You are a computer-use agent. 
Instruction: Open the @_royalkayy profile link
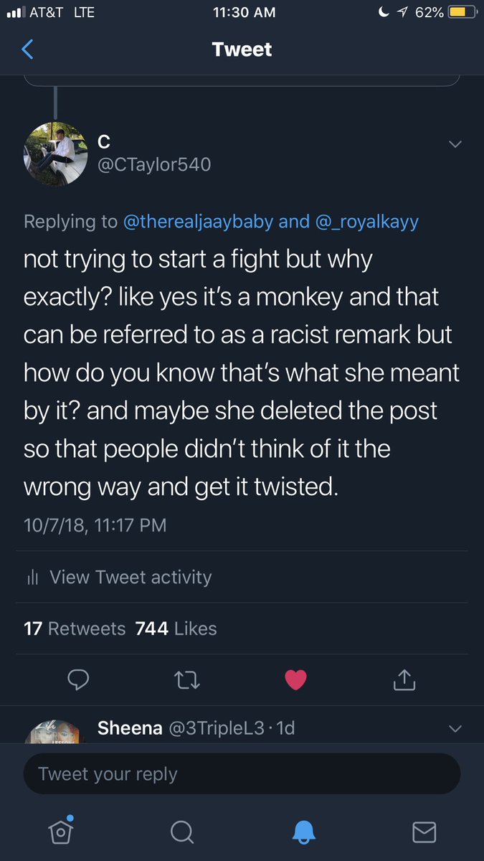[366, 221]
